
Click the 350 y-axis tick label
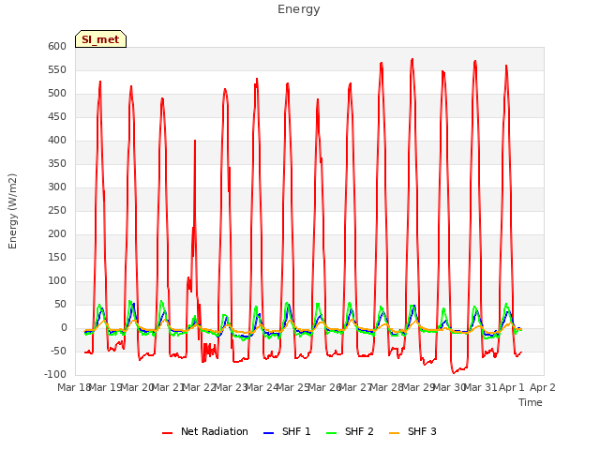[x=57, y=164]
